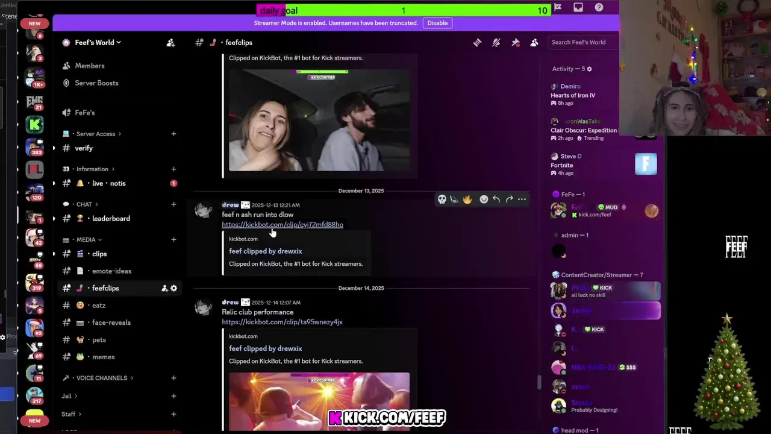
Task: Add a channel to Staff category
Action: [173, 414]
